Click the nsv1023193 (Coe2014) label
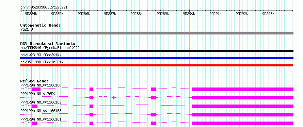The width and height of the screenshot is (303, 127). point(41,55)
